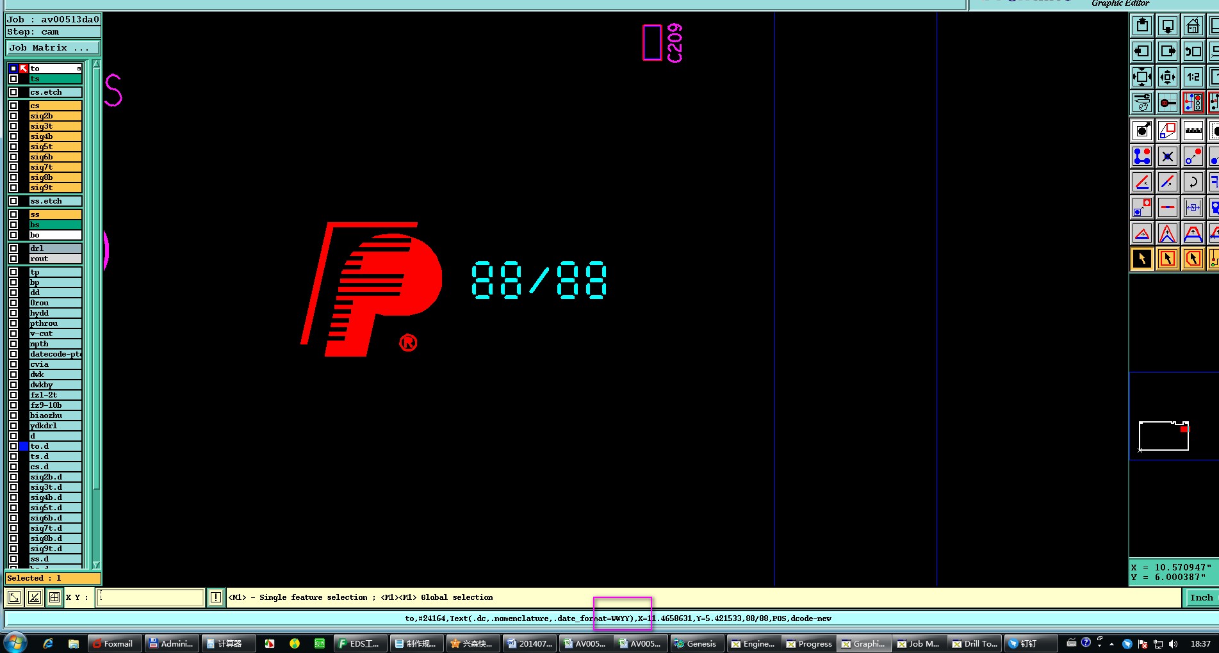Viewport: 1219px width, 653px height.
Task: Click the tall red triangle with arrow icon
Action: click(1168, 234)
